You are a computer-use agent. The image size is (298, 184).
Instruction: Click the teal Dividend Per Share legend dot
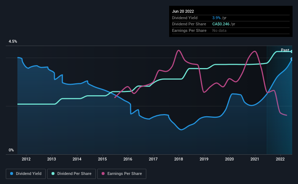53,173
